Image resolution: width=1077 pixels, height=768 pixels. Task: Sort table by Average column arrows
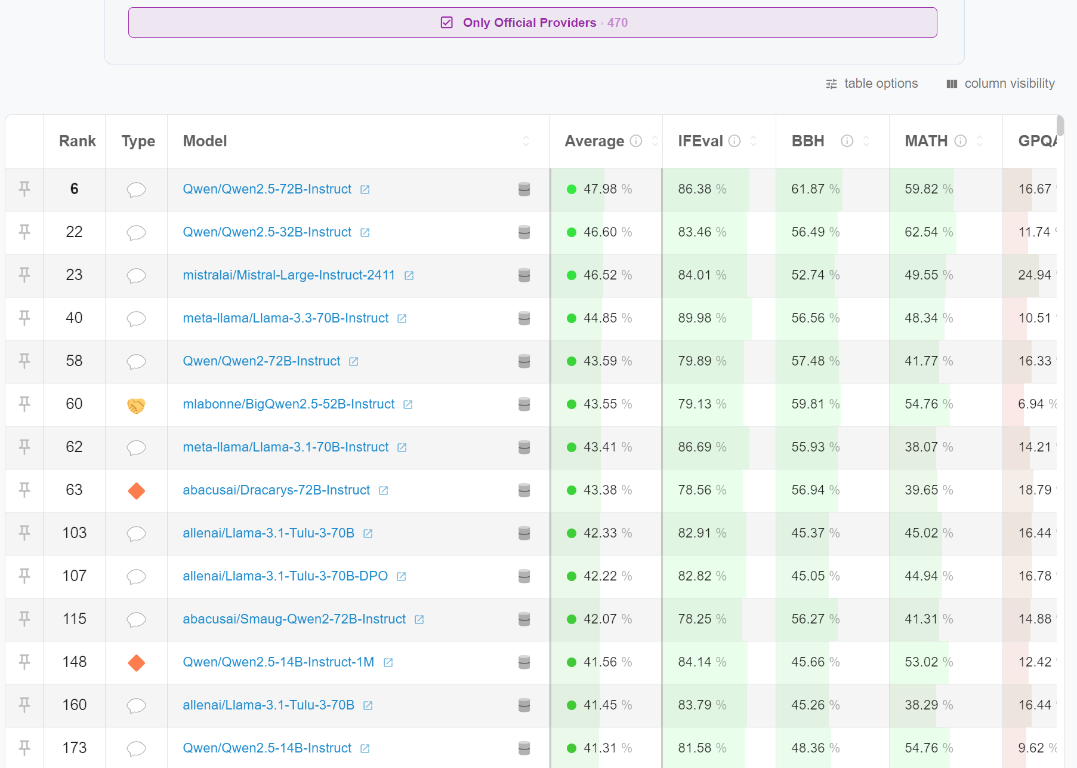tap(655, 141)
